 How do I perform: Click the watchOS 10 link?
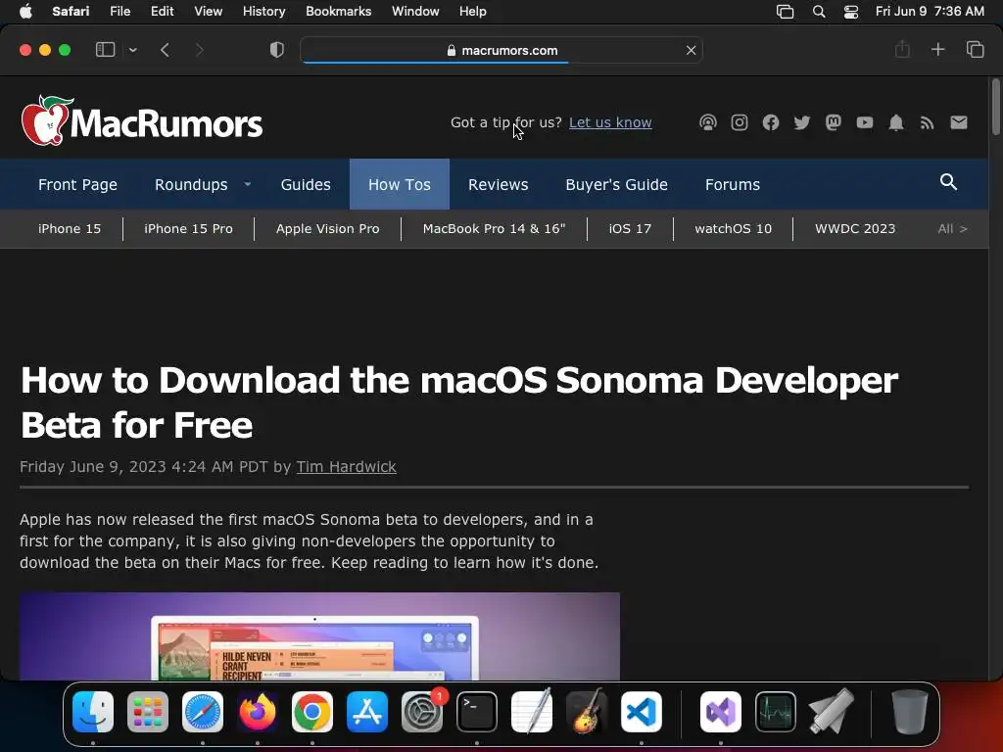[733, 228]
